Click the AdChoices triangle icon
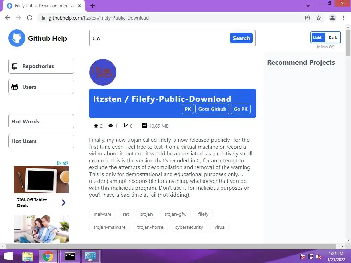This screenshot has width=351, height=263. (59, 163)
